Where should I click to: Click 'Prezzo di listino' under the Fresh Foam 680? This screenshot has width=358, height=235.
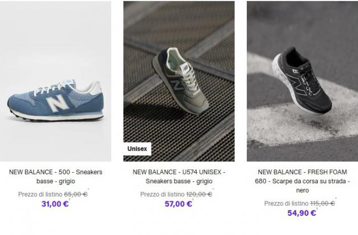(x=286, y=203)
